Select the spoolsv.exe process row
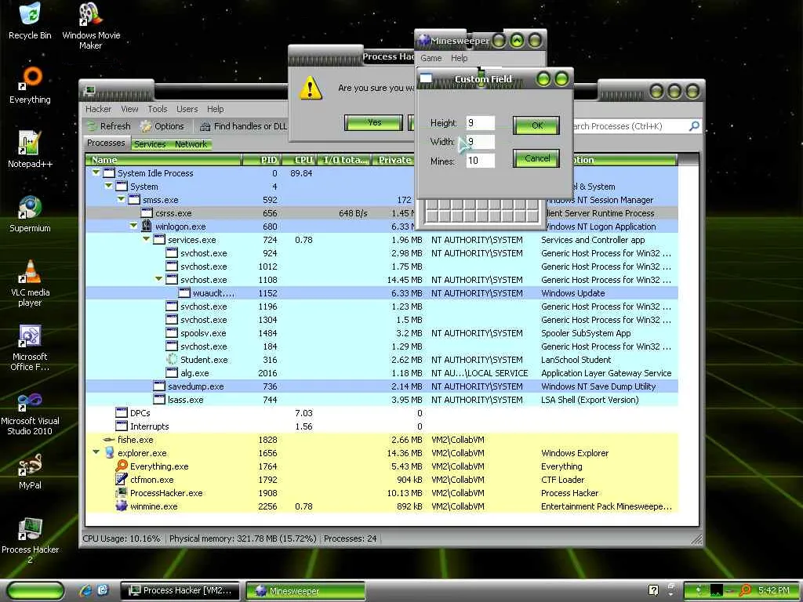803x602 pixels. point(382,332)
